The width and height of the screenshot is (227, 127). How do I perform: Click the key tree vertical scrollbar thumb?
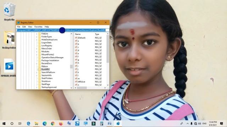71,67
